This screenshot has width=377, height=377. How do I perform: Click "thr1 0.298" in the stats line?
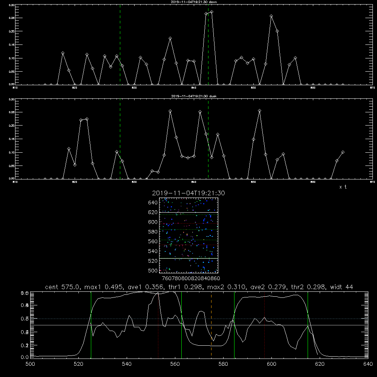coord(187,287)
